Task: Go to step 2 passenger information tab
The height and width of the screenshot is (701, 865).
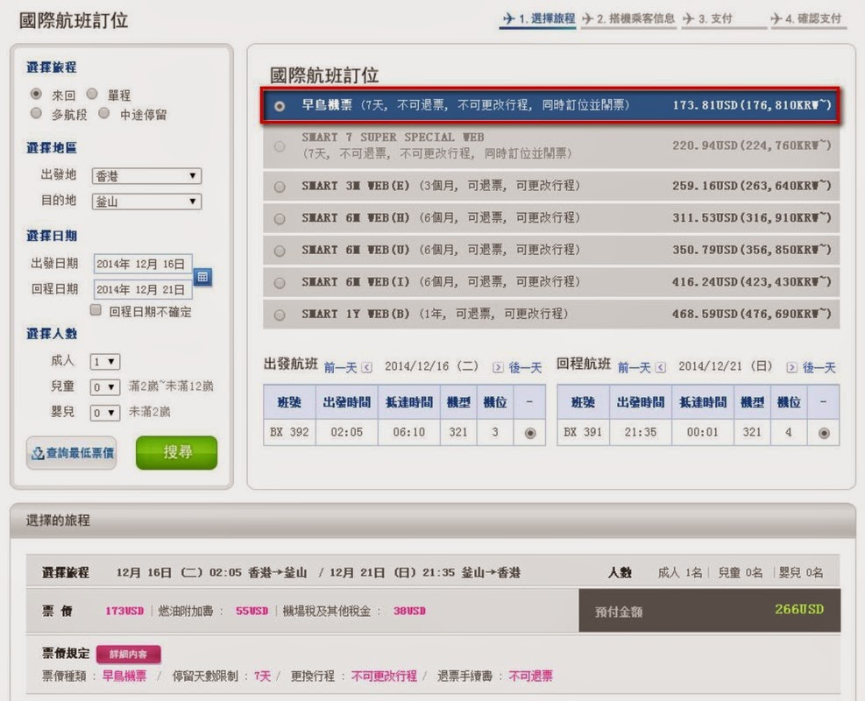Action: coord(627,18)
